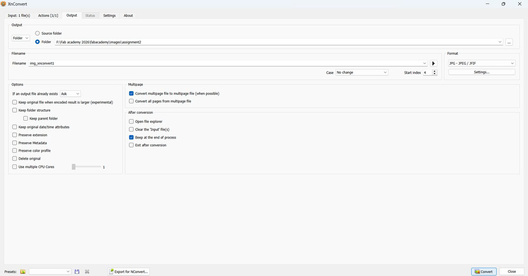Open the About tab
This screenshot has width=528, height=276.
(x=128, y=15)
